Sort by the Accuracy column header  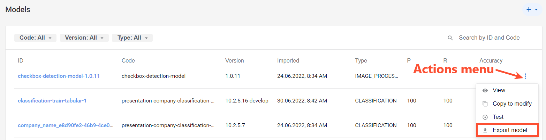click(491, 61)
